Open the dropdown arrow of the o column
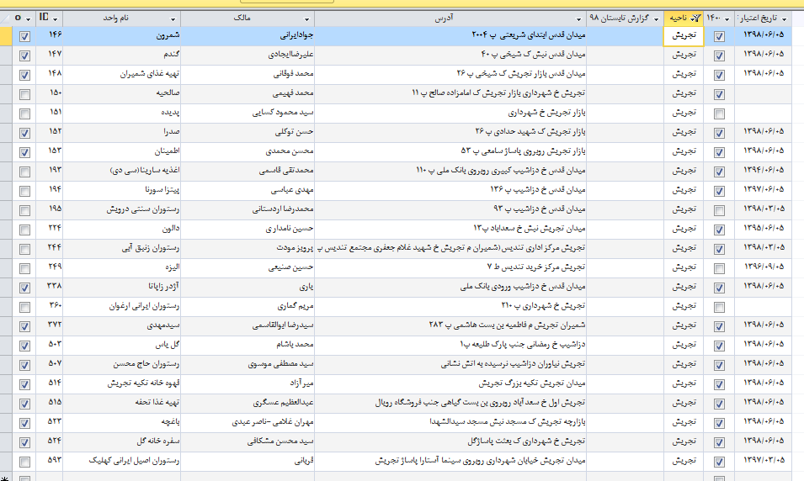 click(x=28, y=19)
